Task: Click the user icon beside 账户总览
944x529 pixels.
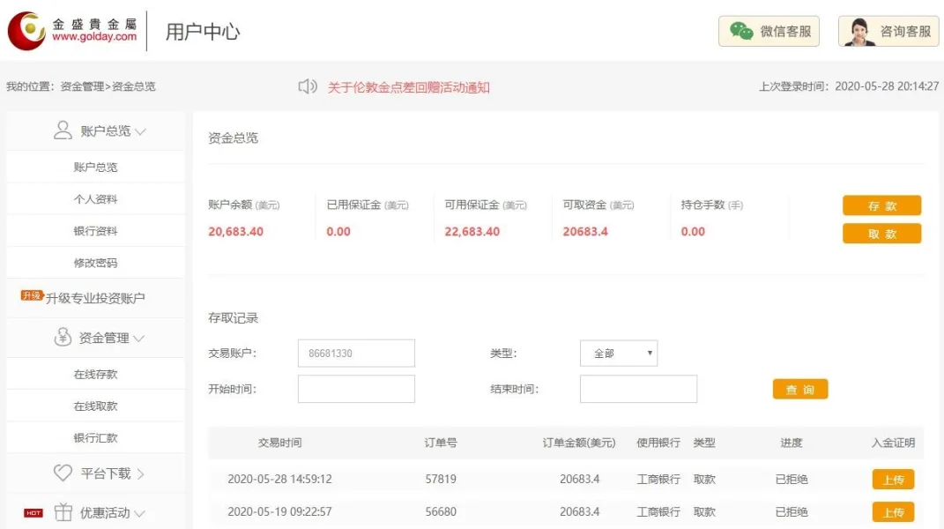Action: point(63,130)
